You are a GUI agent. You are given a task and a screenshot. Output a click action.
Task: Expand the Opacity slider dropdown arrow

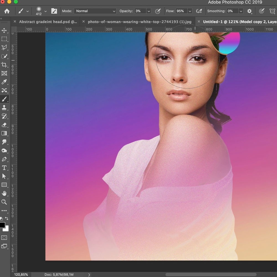click(x=149, y=11)
